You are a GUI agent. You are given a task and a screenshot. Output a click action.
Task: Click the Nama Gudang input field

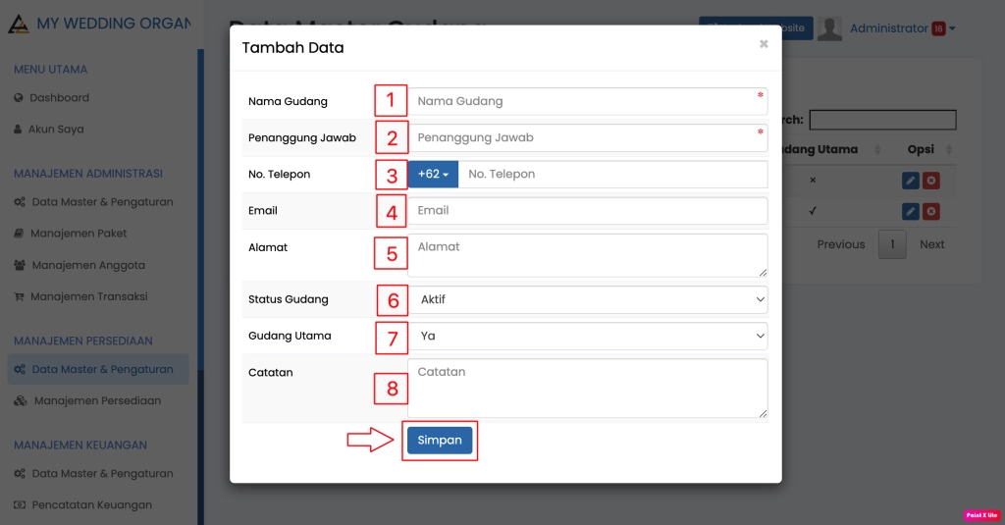(587, 101)
